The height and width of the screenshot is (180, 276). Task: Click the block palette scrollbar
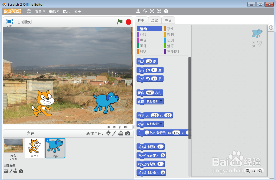(189, 98)
